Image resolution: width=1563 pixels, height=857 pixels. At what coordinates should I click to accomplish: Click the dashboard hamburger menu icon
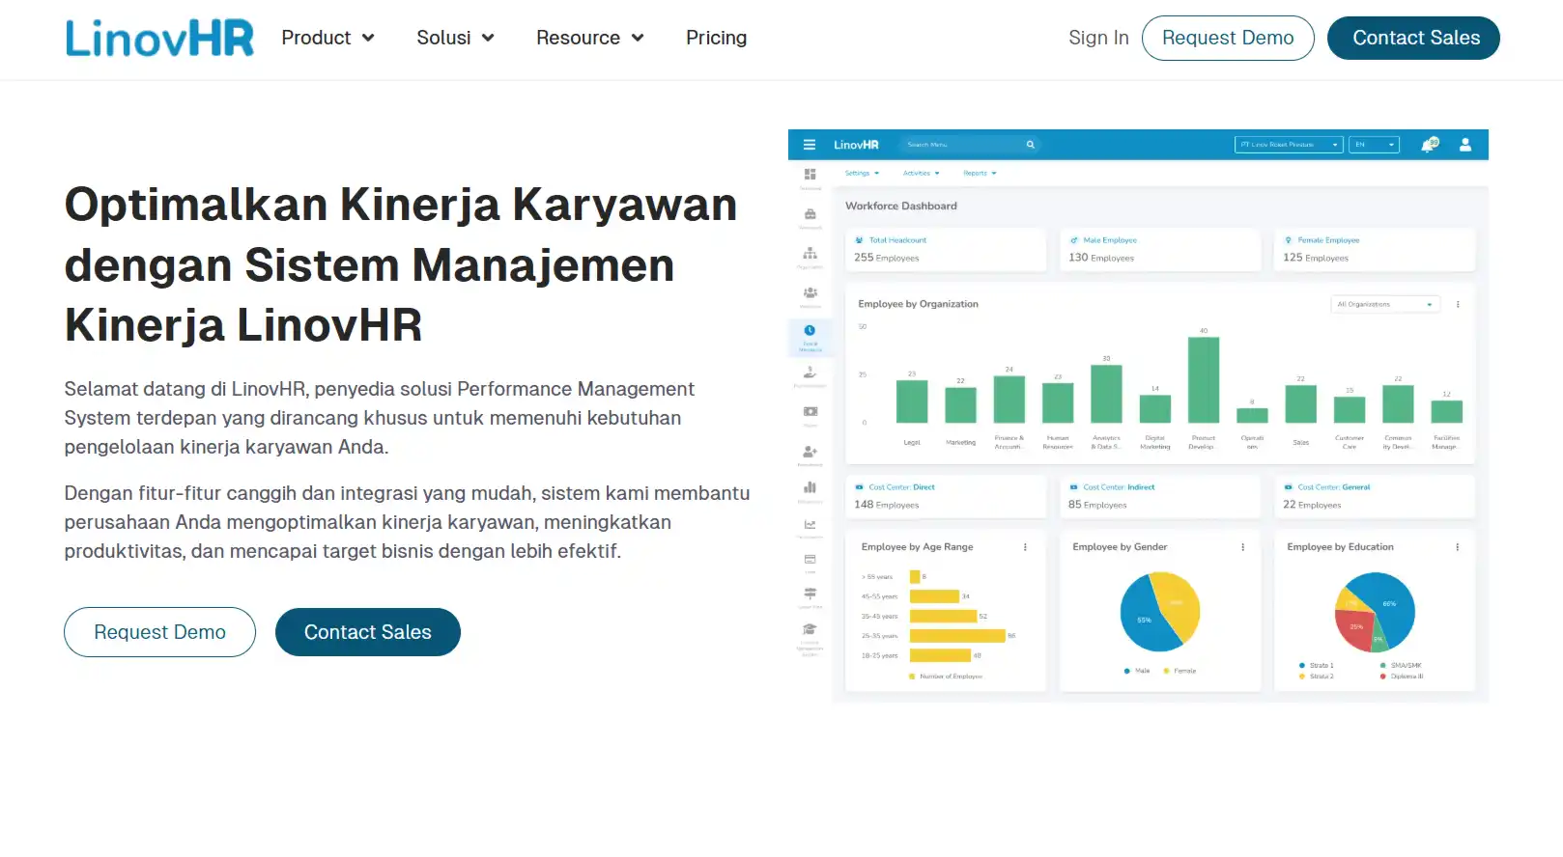810,145
